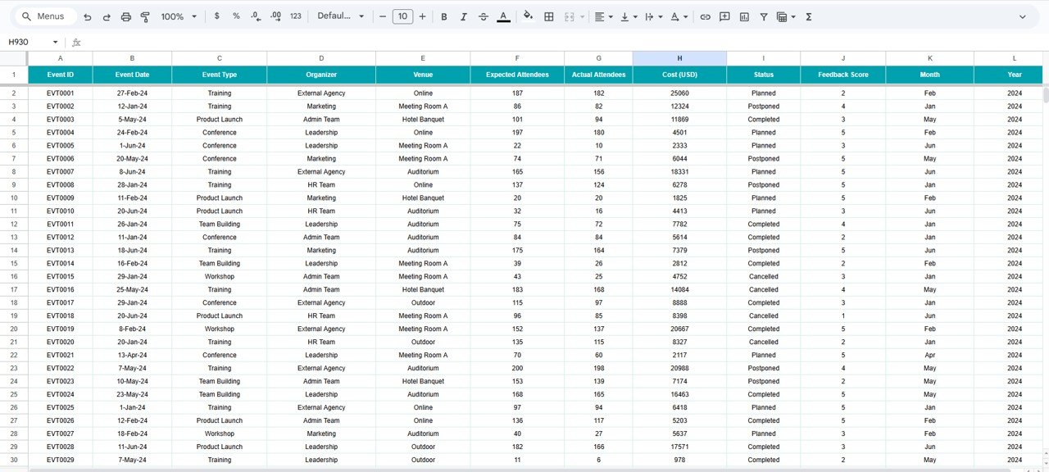Click the undo arrow icon
Viewport: 1049px width, 472px height.
pos(88,16)
